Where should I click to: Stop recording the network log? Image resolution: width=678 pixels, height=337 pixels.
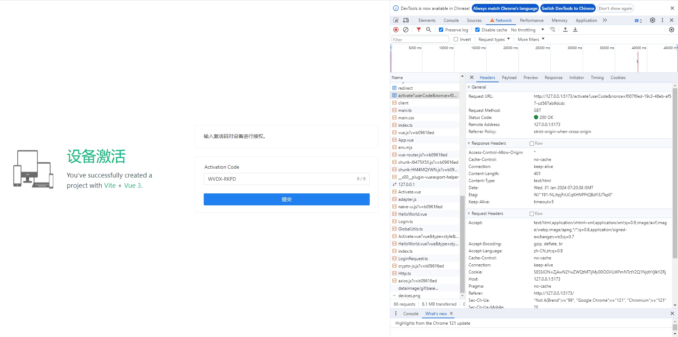[396, 30]
